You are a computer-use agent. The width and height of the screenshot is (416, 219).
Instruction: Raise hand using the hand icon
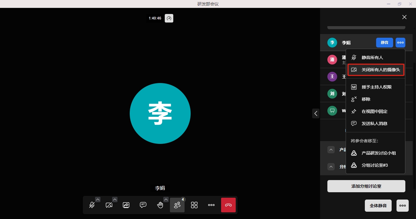click(x=160, y=205)
